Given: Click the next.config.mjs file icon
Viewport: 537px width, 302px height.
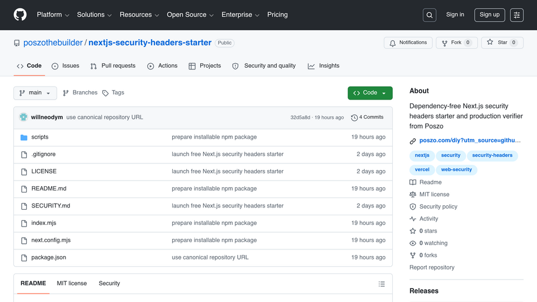Looking at the screenshot, I should tap(24, 240).
